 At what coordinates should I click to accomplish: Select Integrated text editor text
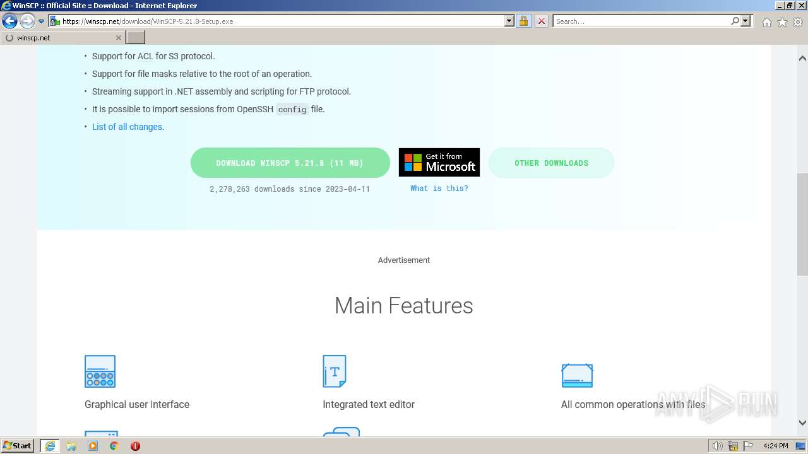369,405
